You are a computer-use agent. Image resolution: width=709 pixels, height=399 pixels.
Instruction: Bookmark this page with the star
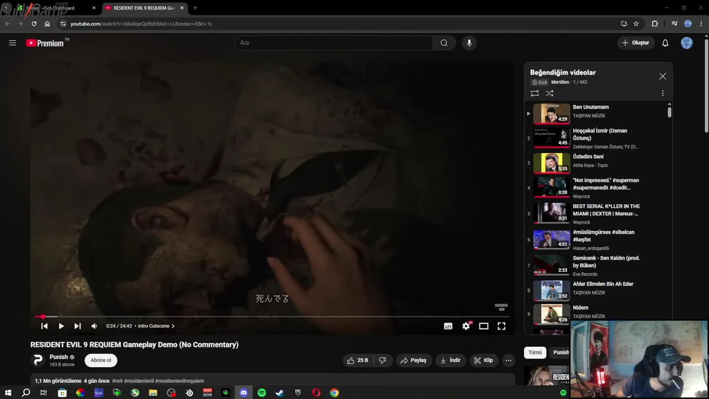tap(636, 24)
